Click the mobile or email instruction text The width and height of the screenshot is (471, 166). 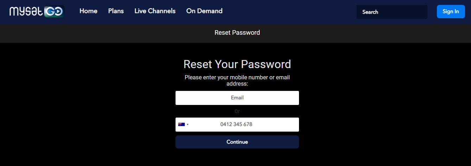(237, 81)
